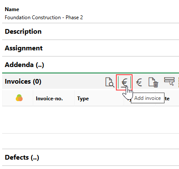Image resolution: width=179 pixels, height=169 pixels.
Task: Click the Add invoice euro icon
Action: point(124,82)
